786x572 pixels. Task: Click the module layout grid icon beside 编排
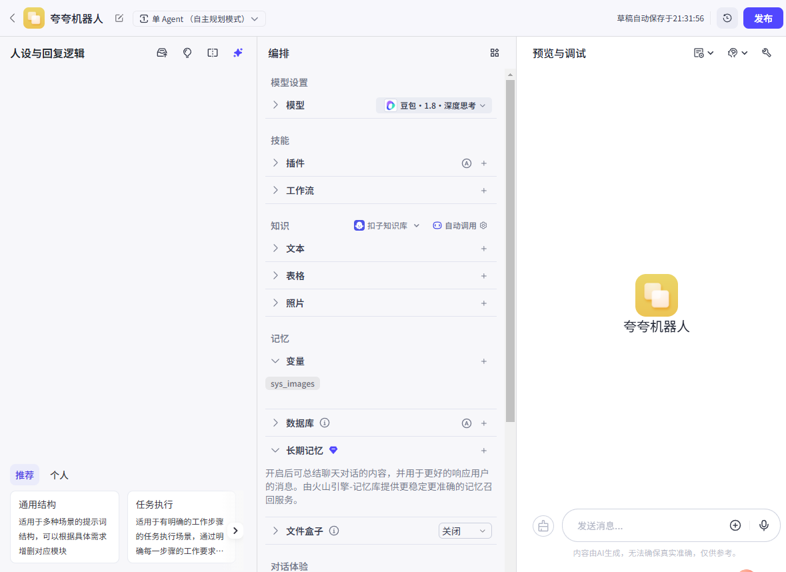tap(494, 53)
